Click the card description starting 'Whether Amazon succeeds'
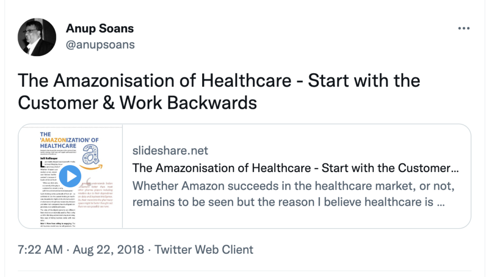The image size is (486, 277). coord(295,185)
